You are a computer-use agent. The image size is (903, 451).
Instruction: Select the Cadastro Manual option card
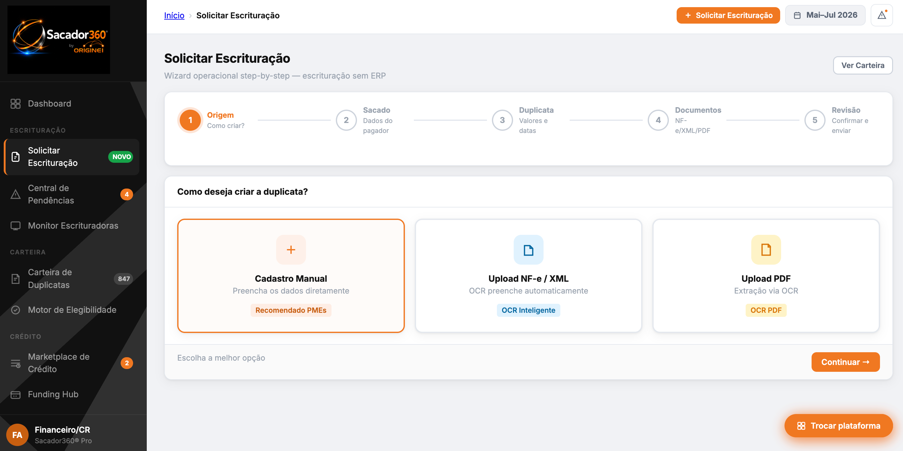[x=291, y=276]
